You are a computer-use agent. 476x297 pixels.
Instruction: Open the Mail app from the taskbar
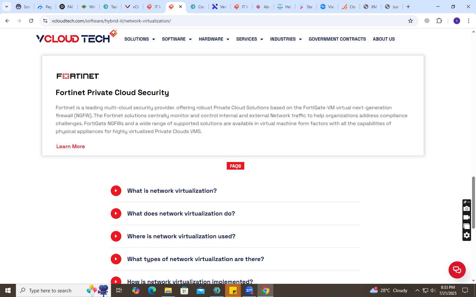[201, 290]
